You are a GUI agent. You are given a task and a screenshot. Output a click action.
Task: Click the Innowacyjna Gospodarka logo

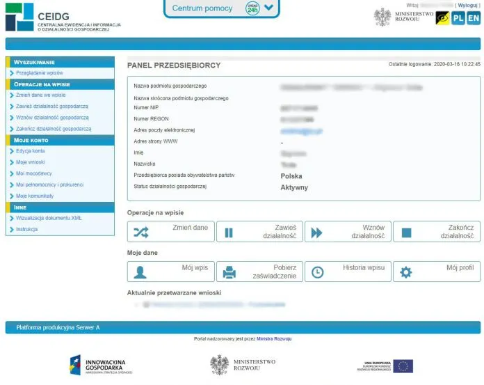101,365
